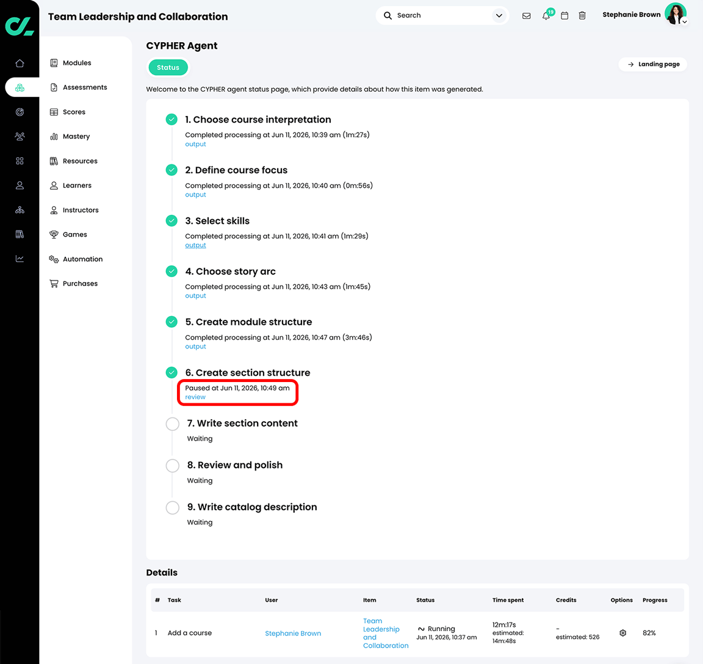Open Stephanie Brown profile menu chevron
Viewport: 703px width, 664px height.
[685, 22]
